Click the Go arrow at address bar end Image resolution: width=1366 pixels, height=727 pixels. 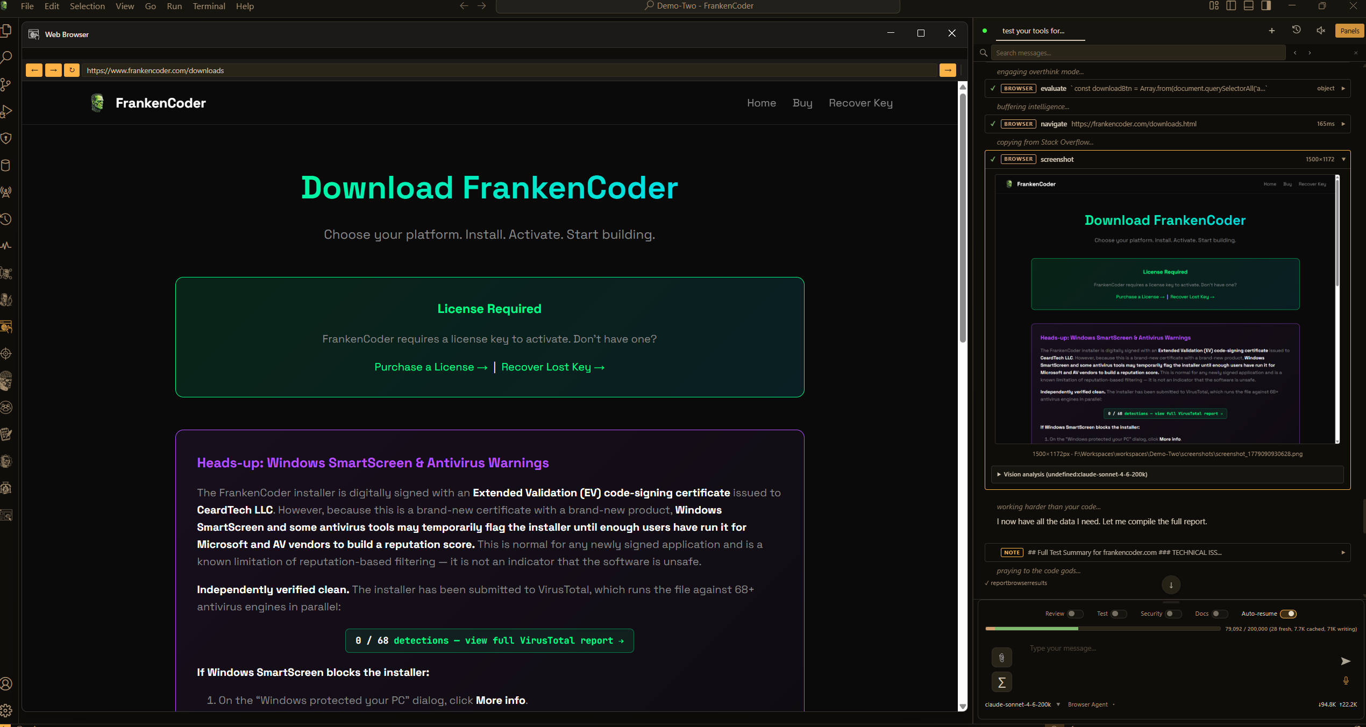click(948, 70)
